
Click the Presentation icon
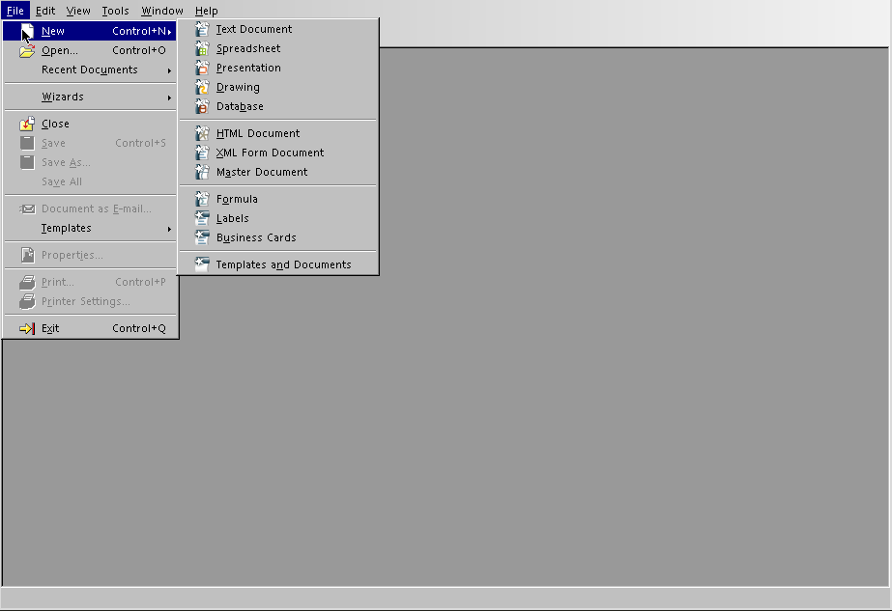(x=202, y=68)
